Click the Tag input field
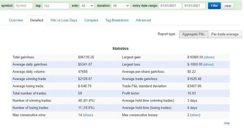The height and width of the screenshot is (128, 244). click(x=56, y=6)
